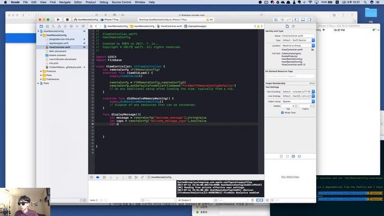Open the Product menu
Screen dimensions: 384x216
click(91, 2)
